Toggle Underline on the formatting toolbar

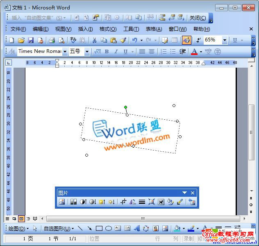coord(125,52)
